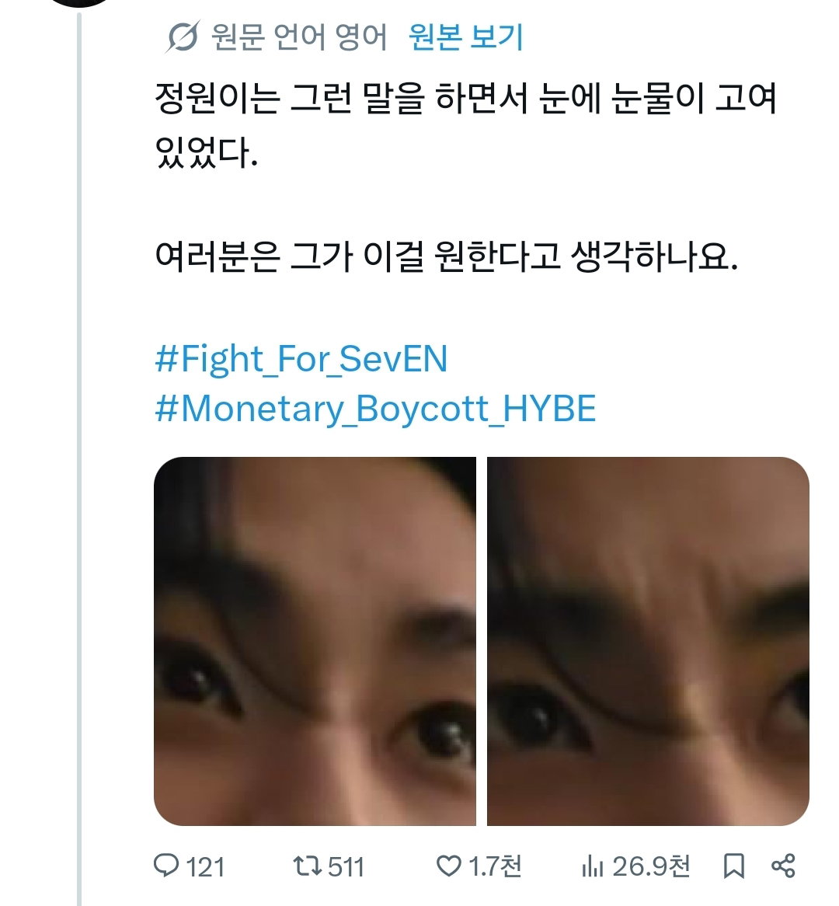
Task: Open the right eye close-up photo
Action: point(648,641)
